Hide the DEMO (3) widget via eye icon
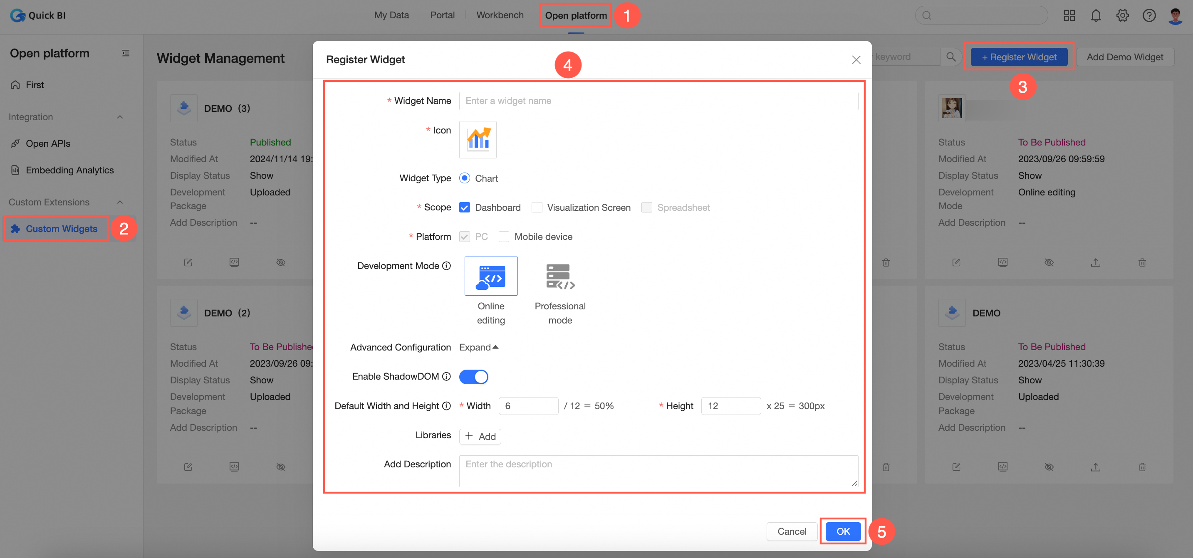 pyautogui.click(x=281, y=262)
